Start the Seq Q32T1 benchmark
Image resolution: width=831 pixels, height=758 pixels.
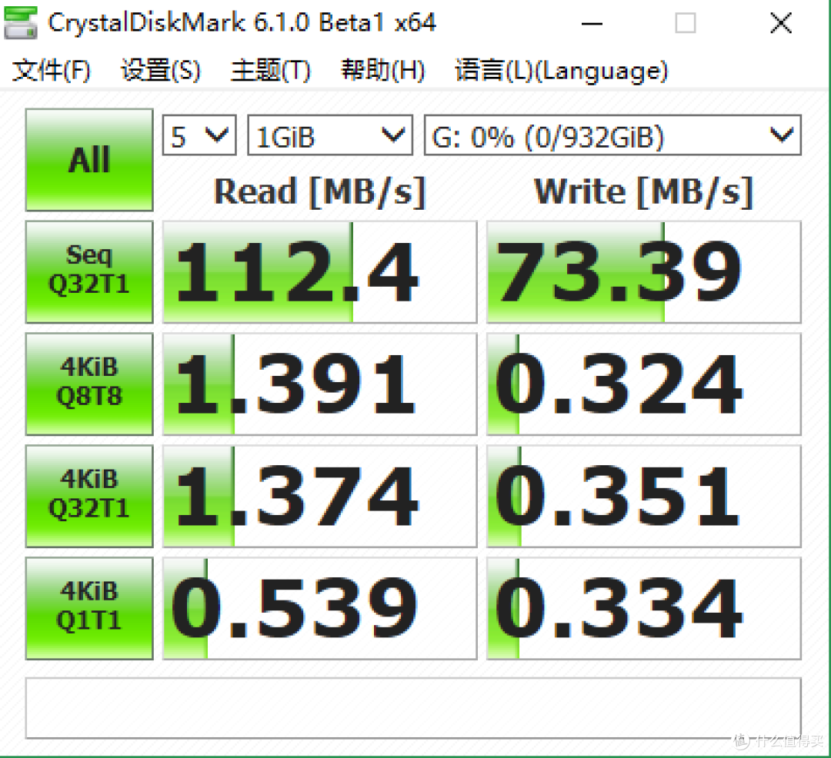click(x=89, y=271)
